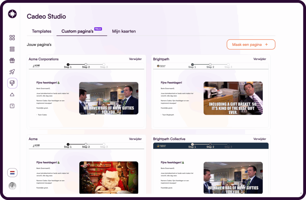The height and width of the screenshot is (200, 306).
Task: Open the user profile avatar
Action: 12,186
